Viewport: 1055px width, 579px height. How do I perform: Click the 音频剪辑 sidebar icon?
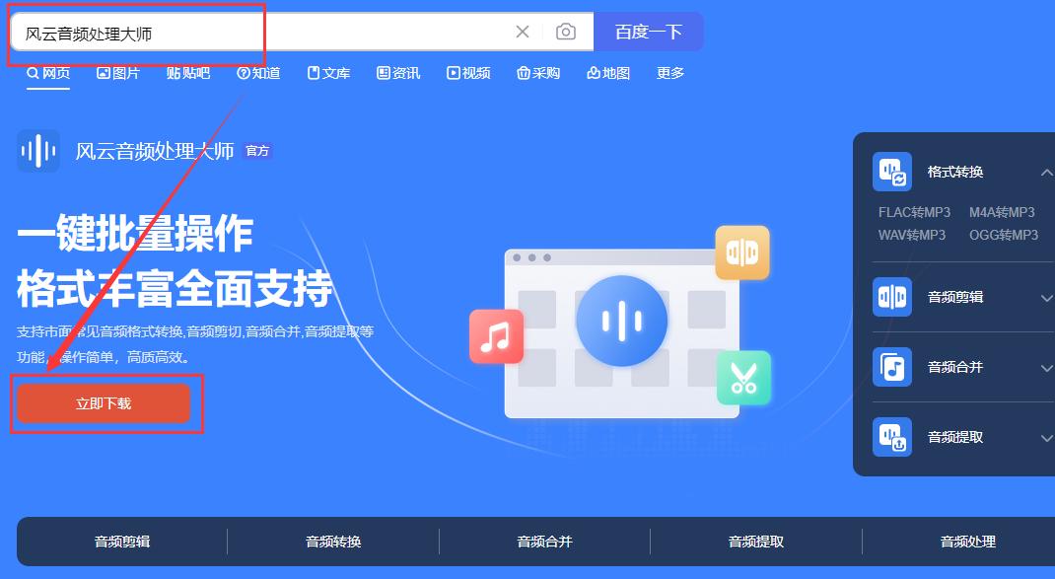click(x=890, y=297)
